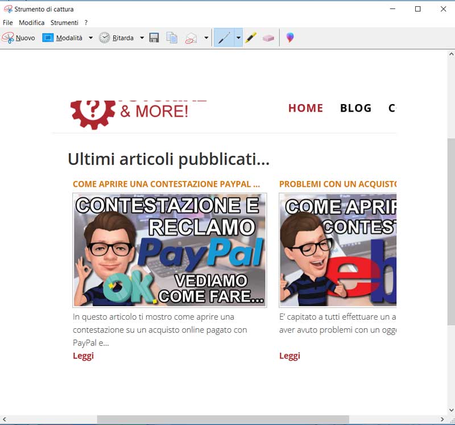Expand the send email options arrow
This screenshot has height=425, width=455.
(206, 38)
